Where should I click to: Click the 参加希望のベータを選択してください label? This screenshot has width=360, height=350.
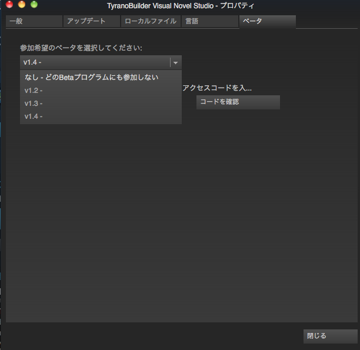pos(81,48)
